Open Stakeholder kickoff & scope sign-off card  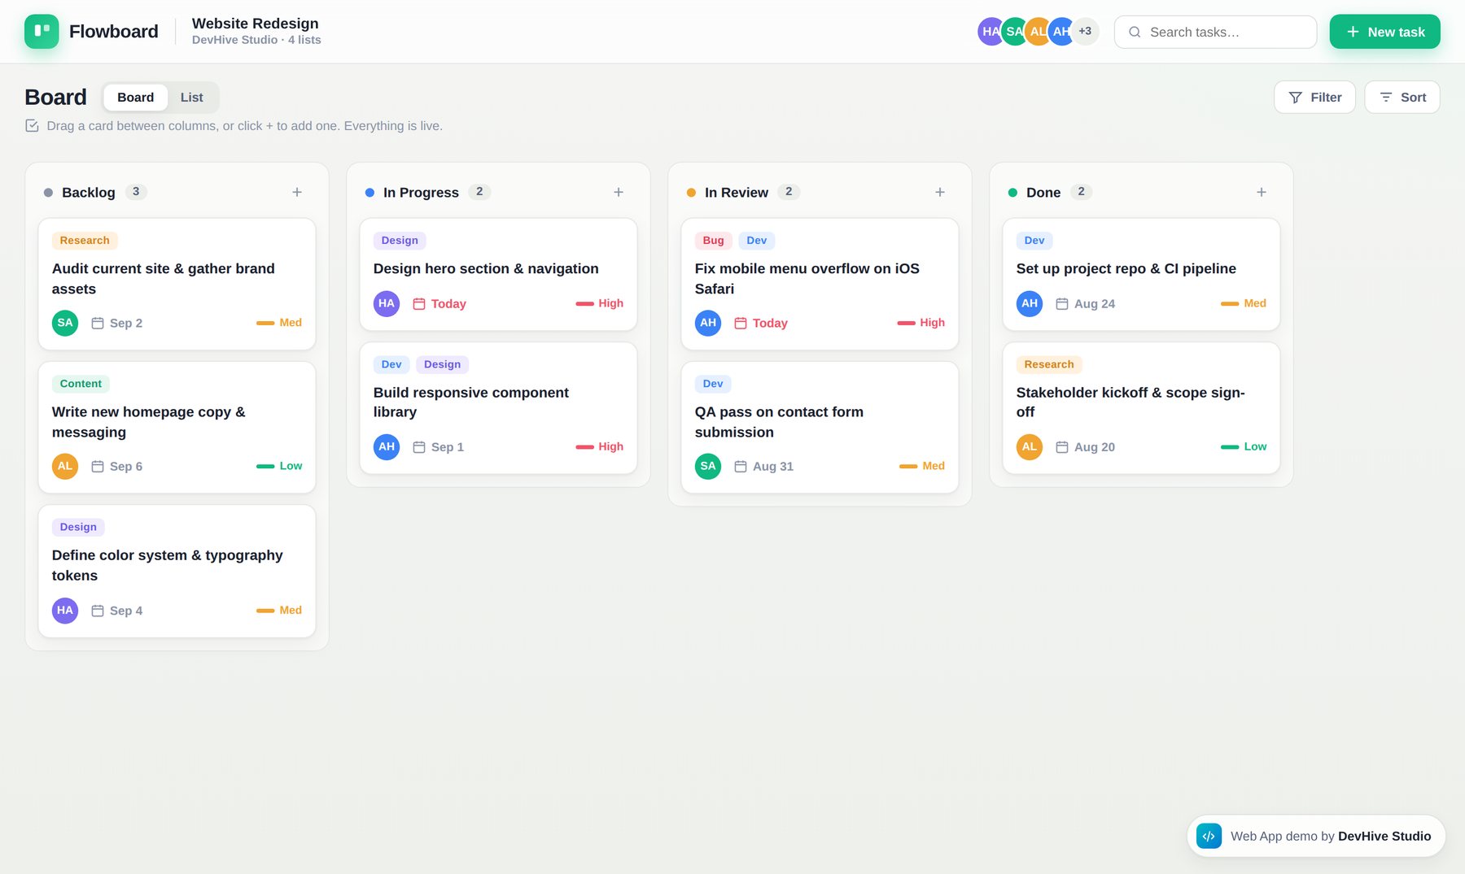(x=1141, y=407)
